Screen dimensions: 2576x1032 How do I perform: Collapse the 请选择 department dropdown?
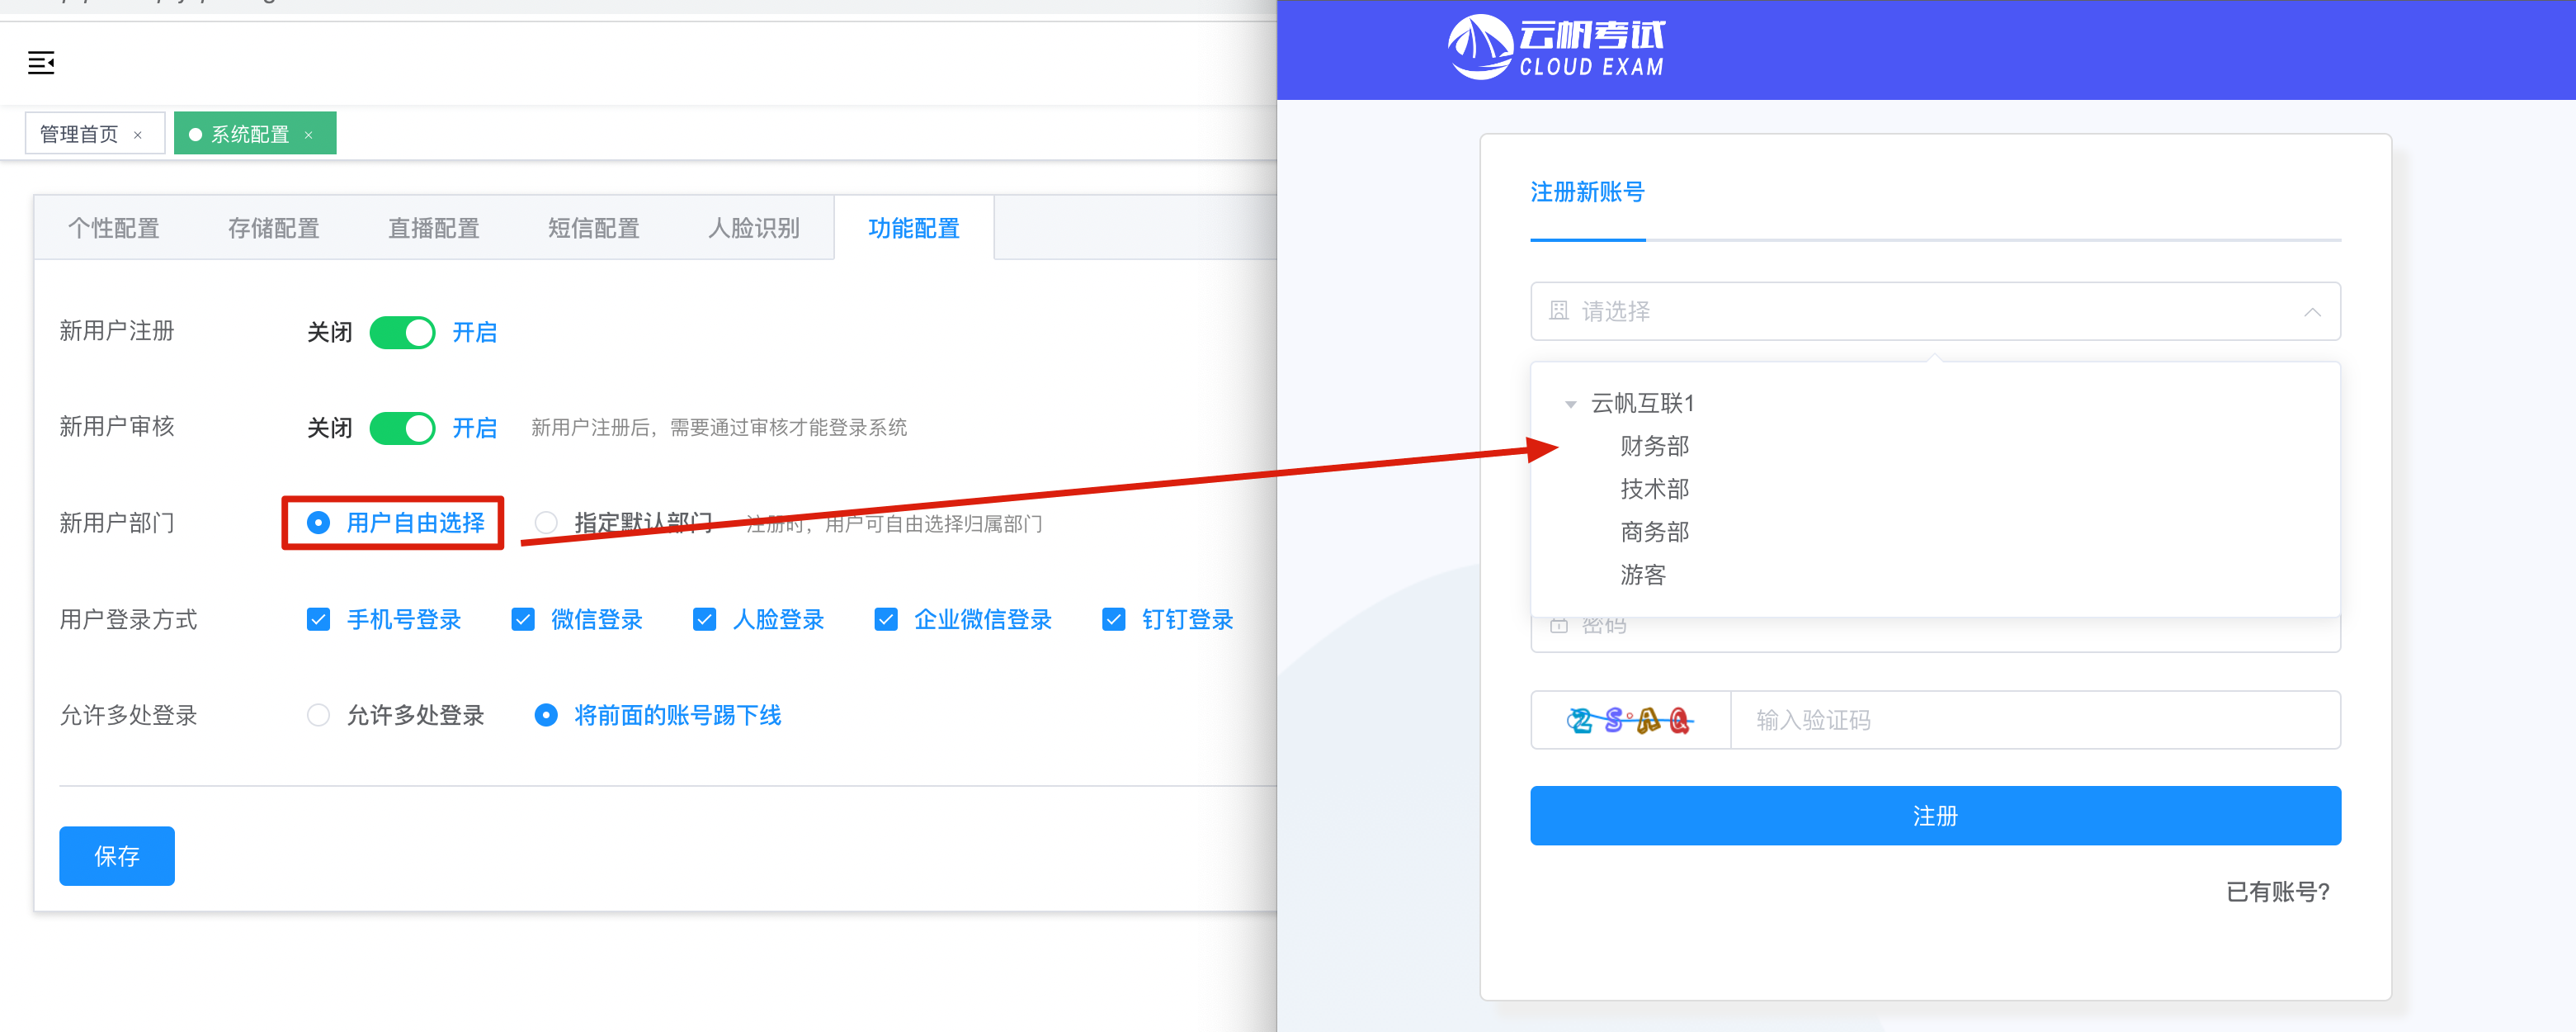coord(2312,312)
